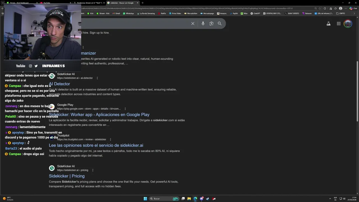Open the CRIPTO bookmarks folder
This screenshot has width=359, height=202.
click(x=340, y=13)
